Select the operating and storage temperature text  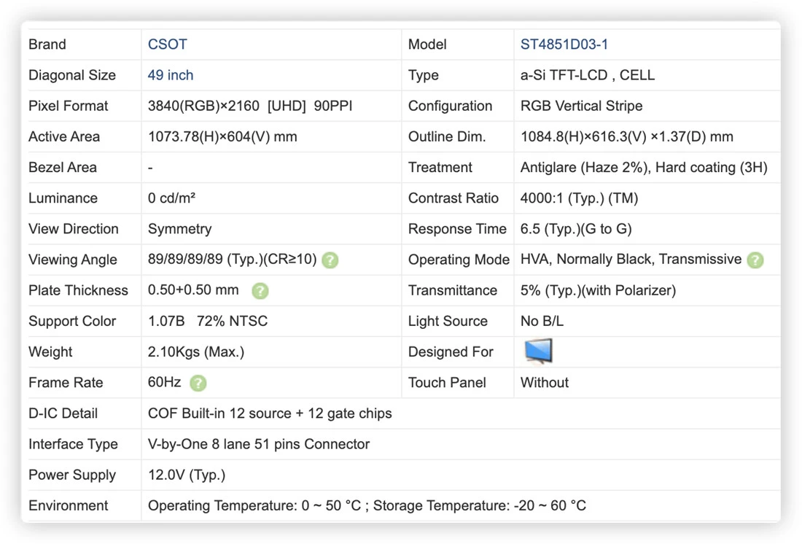pos(367,505)
